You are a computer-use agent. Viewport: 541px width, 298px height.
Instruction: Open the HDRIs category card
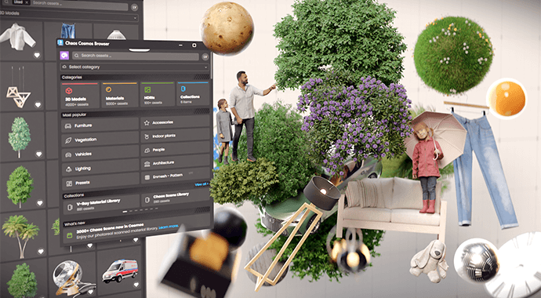(157, 94)
